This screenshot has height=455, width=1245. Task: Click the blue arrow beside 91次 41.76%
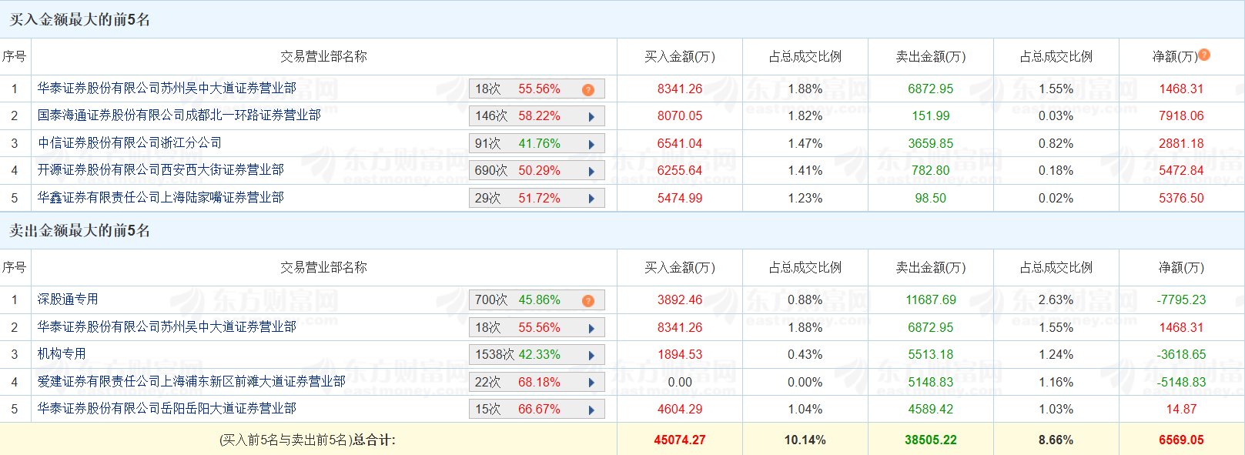(x=591, y=144)
